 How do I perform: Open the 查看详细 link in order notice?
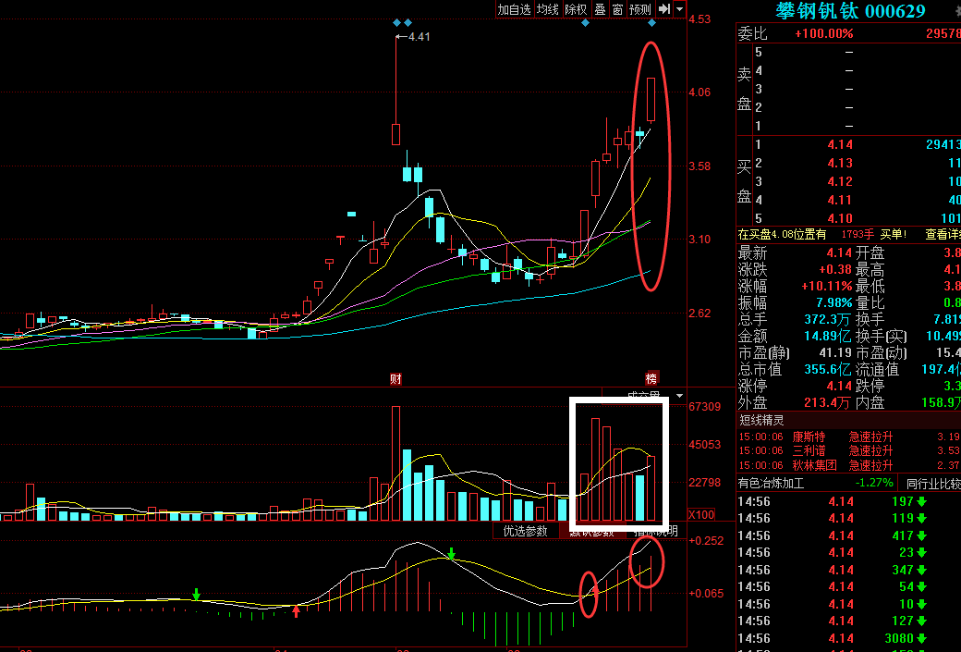[x=943, y=235]
